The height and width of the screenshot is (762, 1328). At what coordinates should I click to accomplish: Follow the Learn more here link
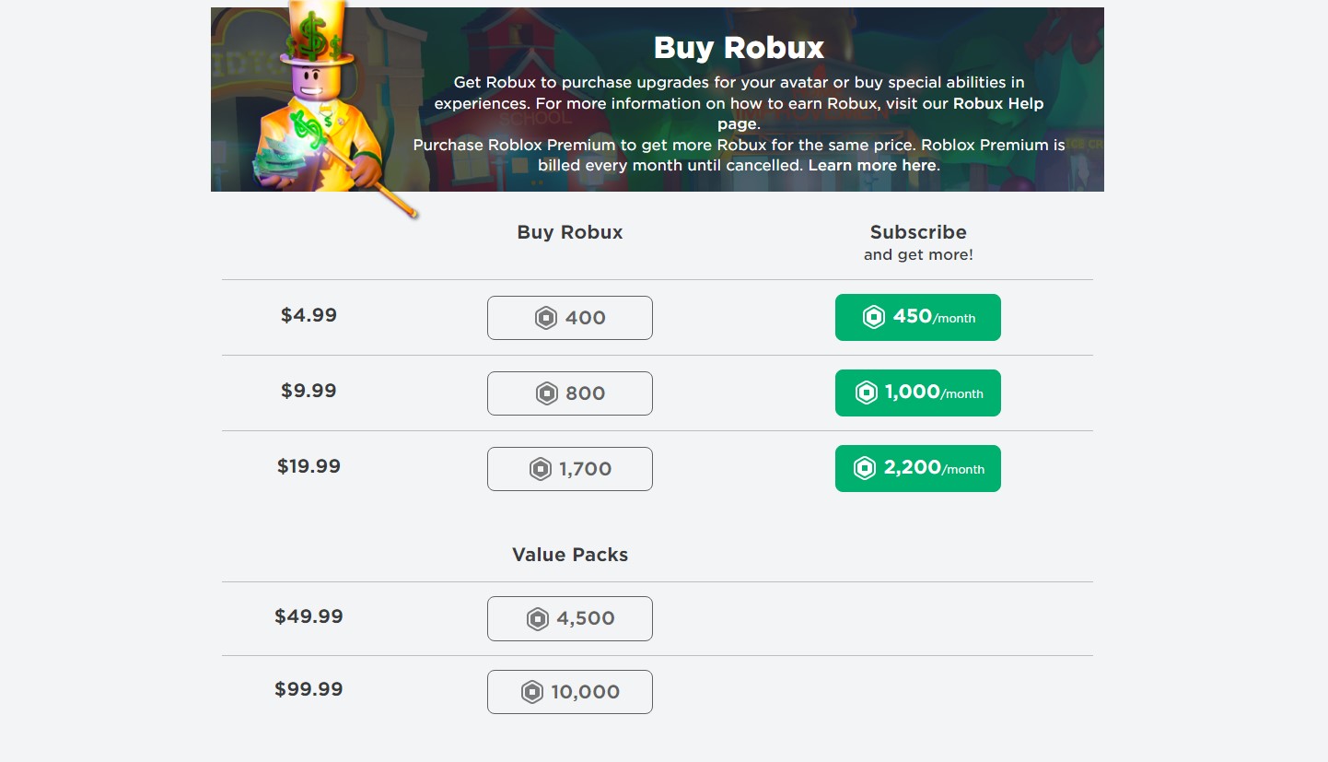click(x=871, y=166)
